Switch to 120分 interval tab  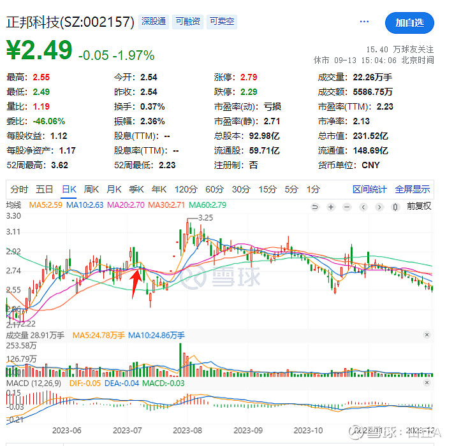[186, 189]
